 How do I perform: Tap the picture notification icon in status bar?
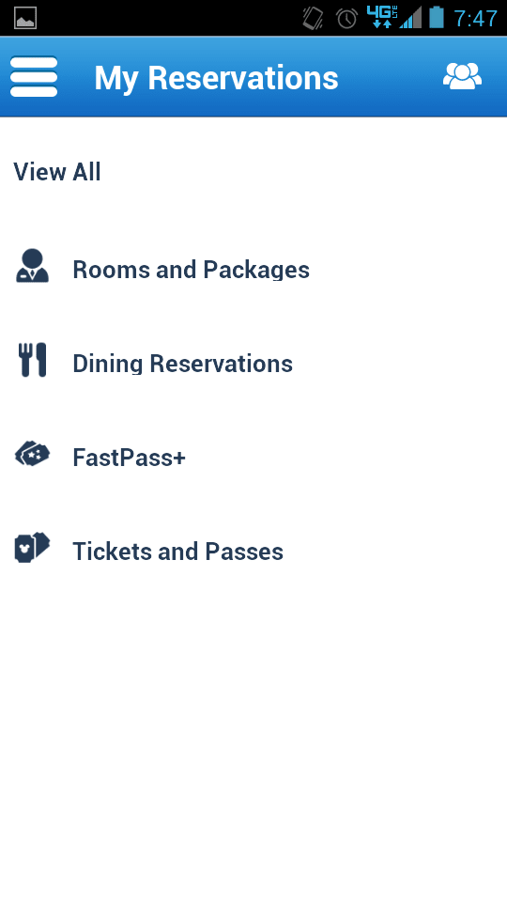25,18
